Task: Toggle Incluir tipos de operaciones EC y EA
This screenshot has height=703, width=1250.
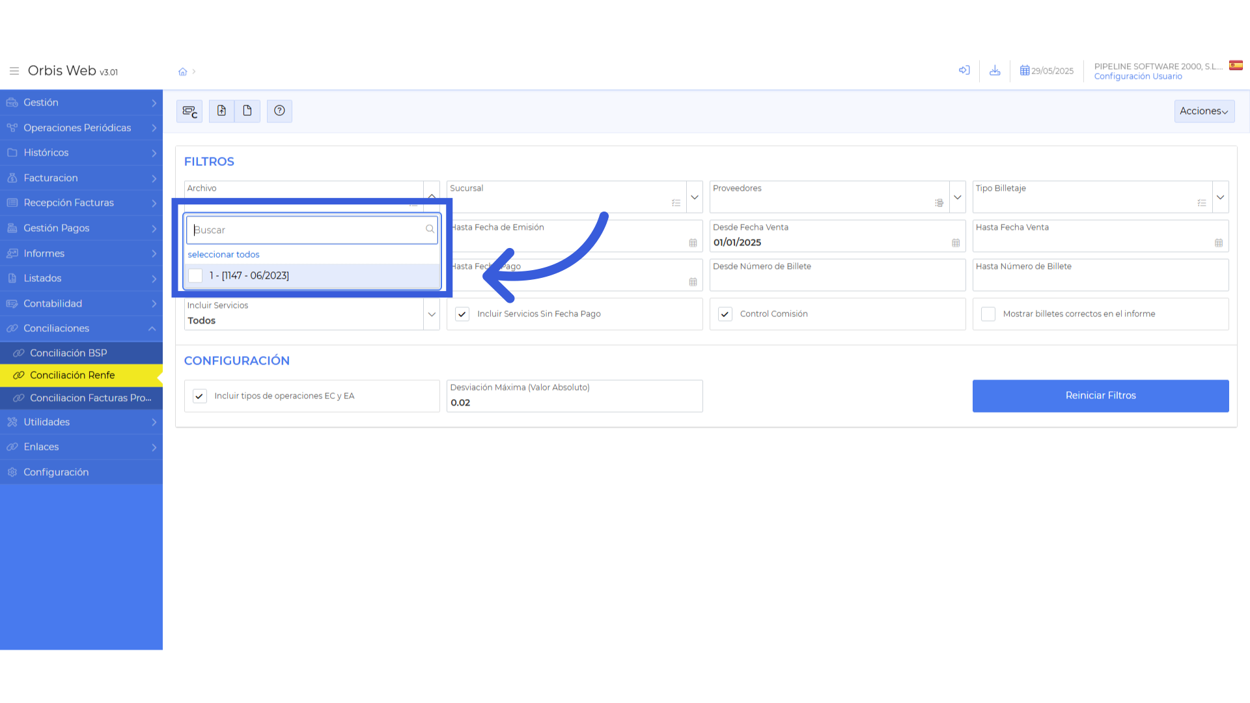Action: click(200, 396)
